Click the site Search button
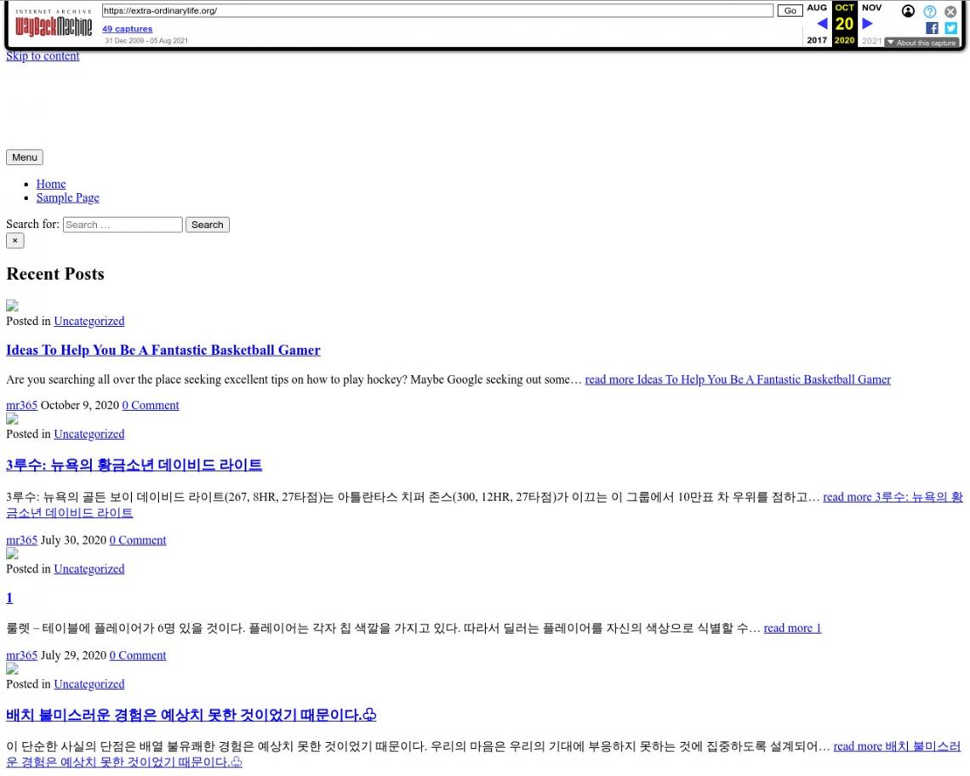This screenshot has width=970, height=776. pyautogui.click(x=207, y=225)
